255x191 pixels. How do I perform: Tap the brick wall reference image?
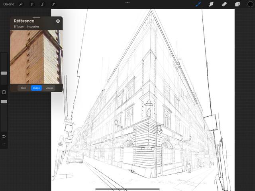pos(36,57)
